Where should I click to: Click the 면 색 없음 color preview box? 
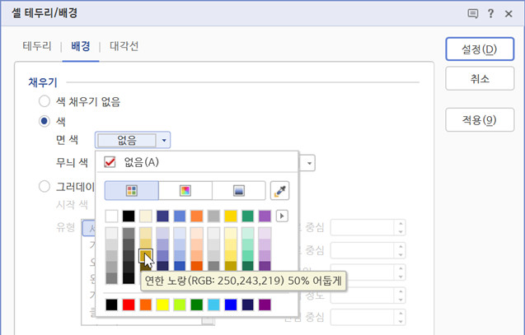tap(127, 140)
